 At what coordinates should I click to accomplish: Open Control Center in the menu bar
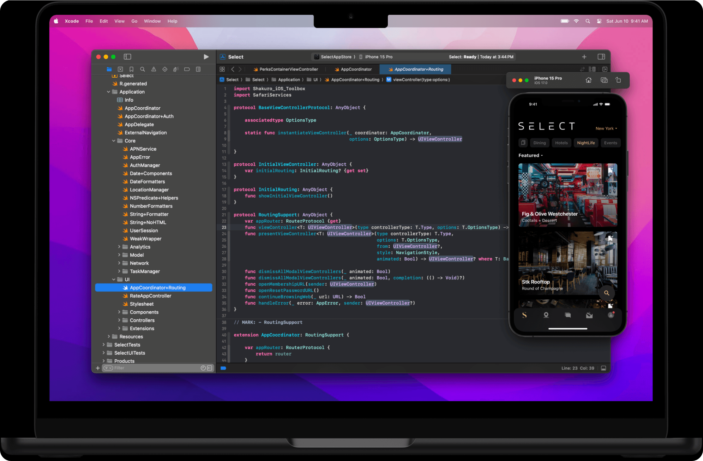(599, 21)
